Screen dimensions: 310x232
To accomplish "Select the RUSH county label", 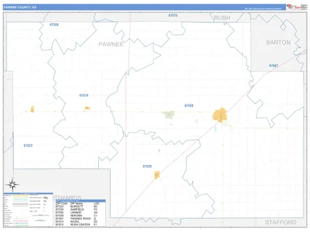I will coord(222,18).
